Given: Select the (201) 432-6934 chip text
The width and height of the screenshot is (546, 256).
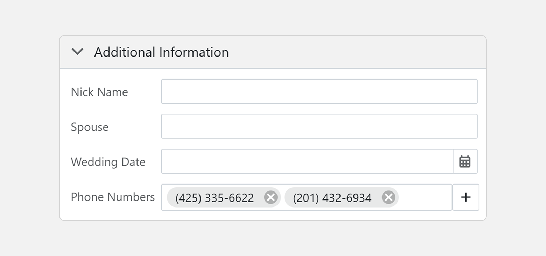Looking at the screenshot, I should pos(332,198).
